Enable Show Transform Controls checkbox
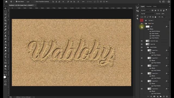 [35, 2]
